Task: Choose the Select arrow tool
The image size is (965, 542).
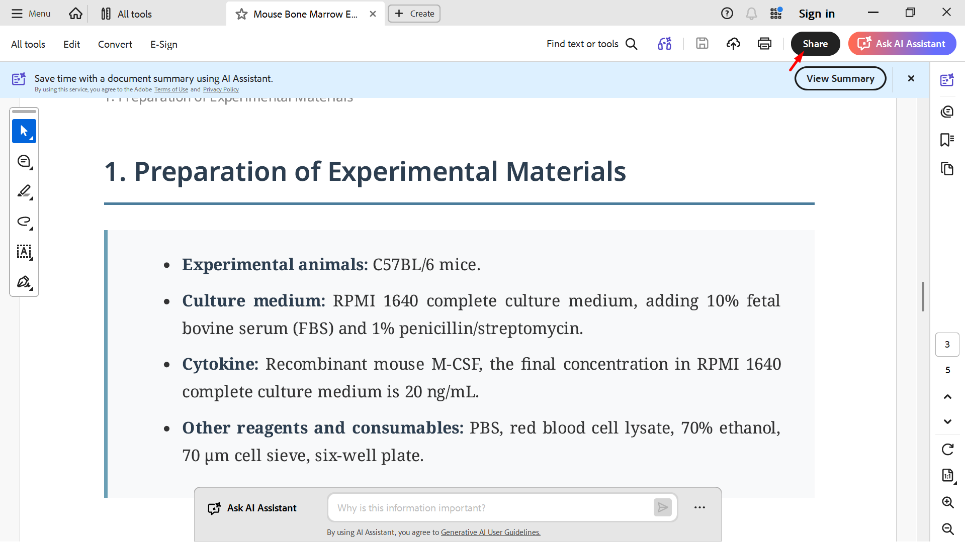Action: [24, 131]
